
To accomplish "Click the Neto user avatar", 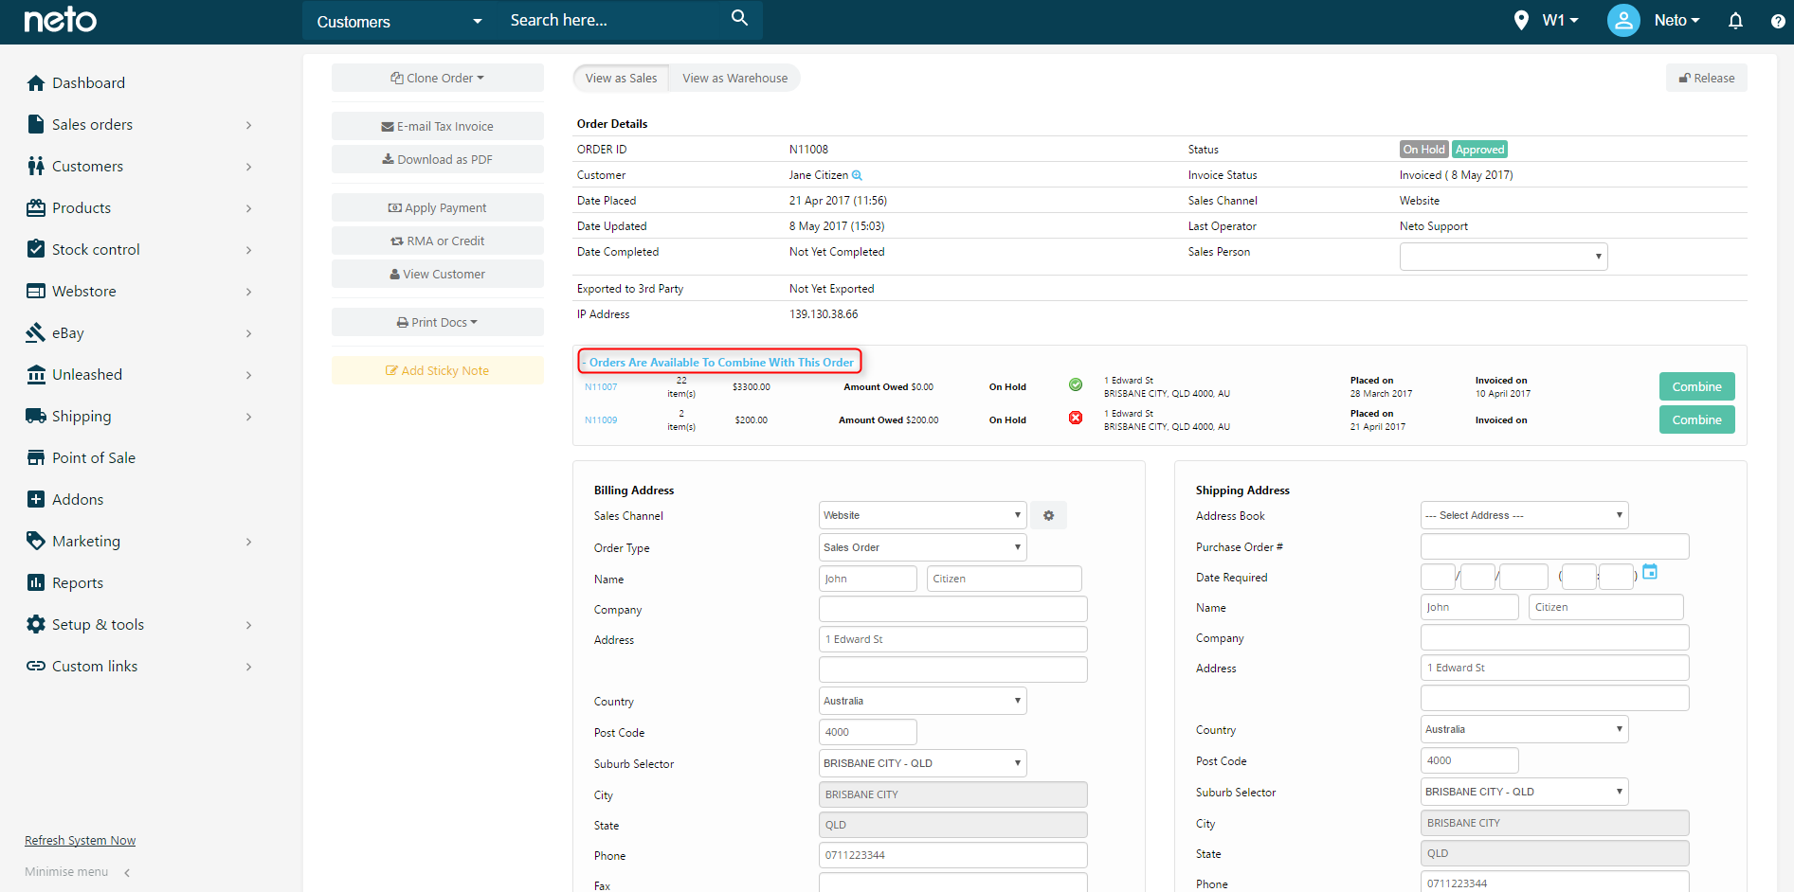I will [1623, 19].
